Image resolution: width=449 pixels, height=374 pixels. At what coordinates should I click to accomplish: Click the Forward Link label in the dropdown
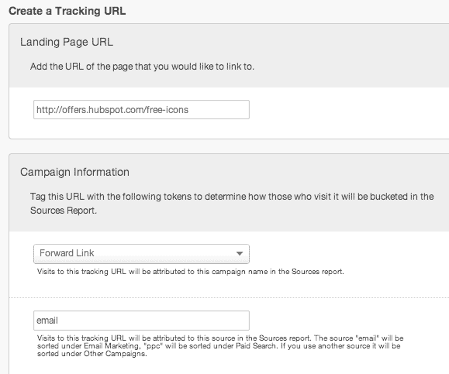(x=67, y=253)
